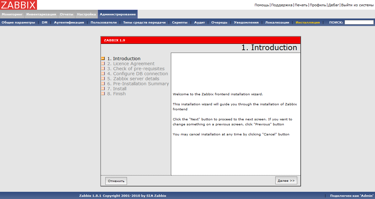
Task: Open the Пользователи section
Action: pos(103,23)
